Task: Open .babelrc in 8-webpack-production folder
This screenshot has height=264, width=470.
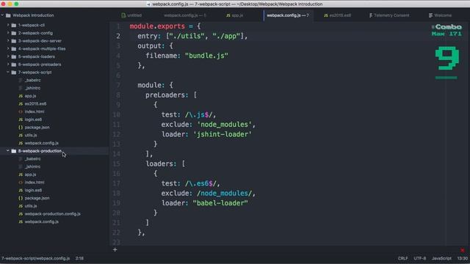Action: click(32, 158)
